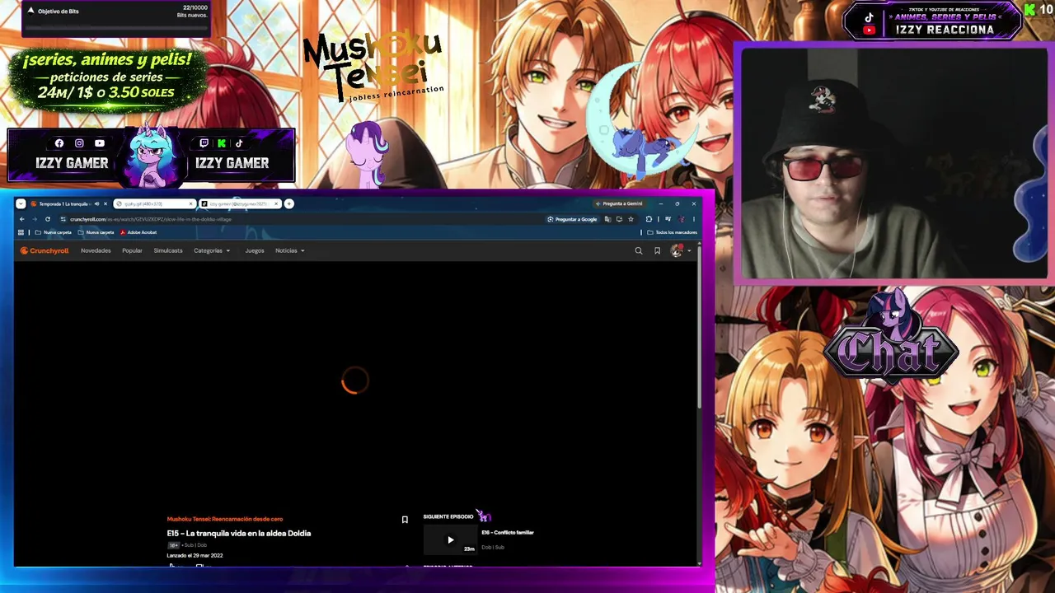Open the Crunchyroll watchlist bookmark in header
The height and width of the screenshot is (593, 1055).
[657, 250]
